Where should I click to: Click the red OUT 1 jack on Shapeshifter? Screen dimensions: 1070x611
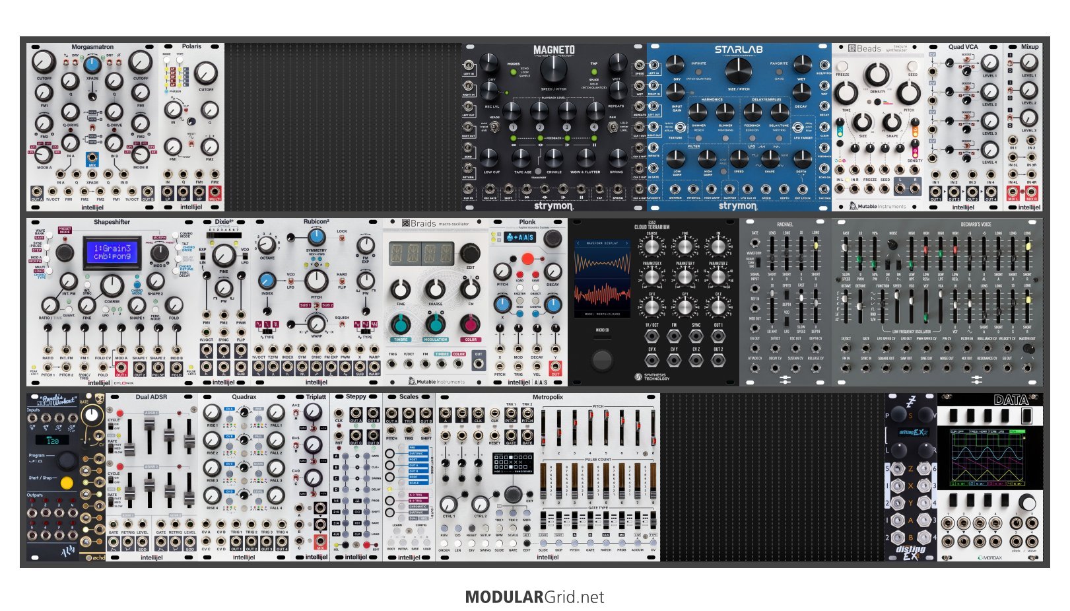point(121,367)
